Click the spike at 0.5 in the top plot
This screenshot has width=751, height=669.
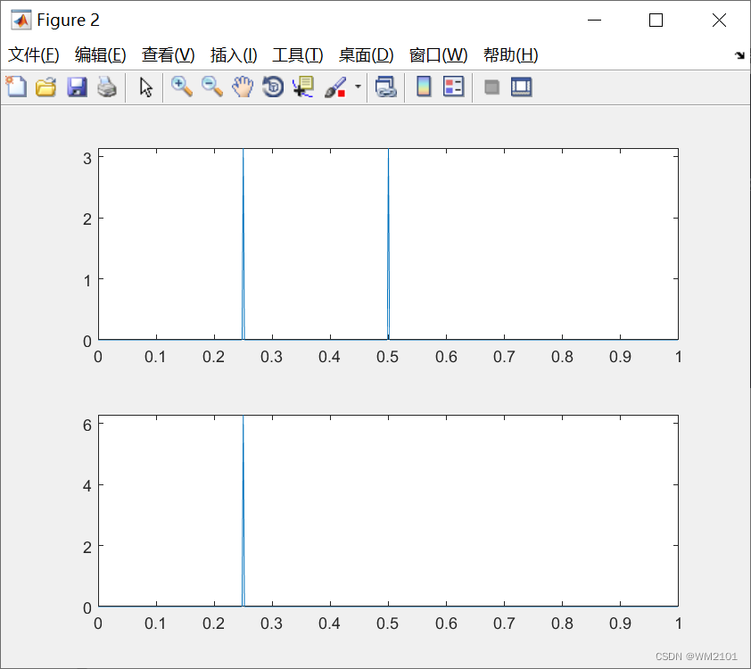pos(388,244)
